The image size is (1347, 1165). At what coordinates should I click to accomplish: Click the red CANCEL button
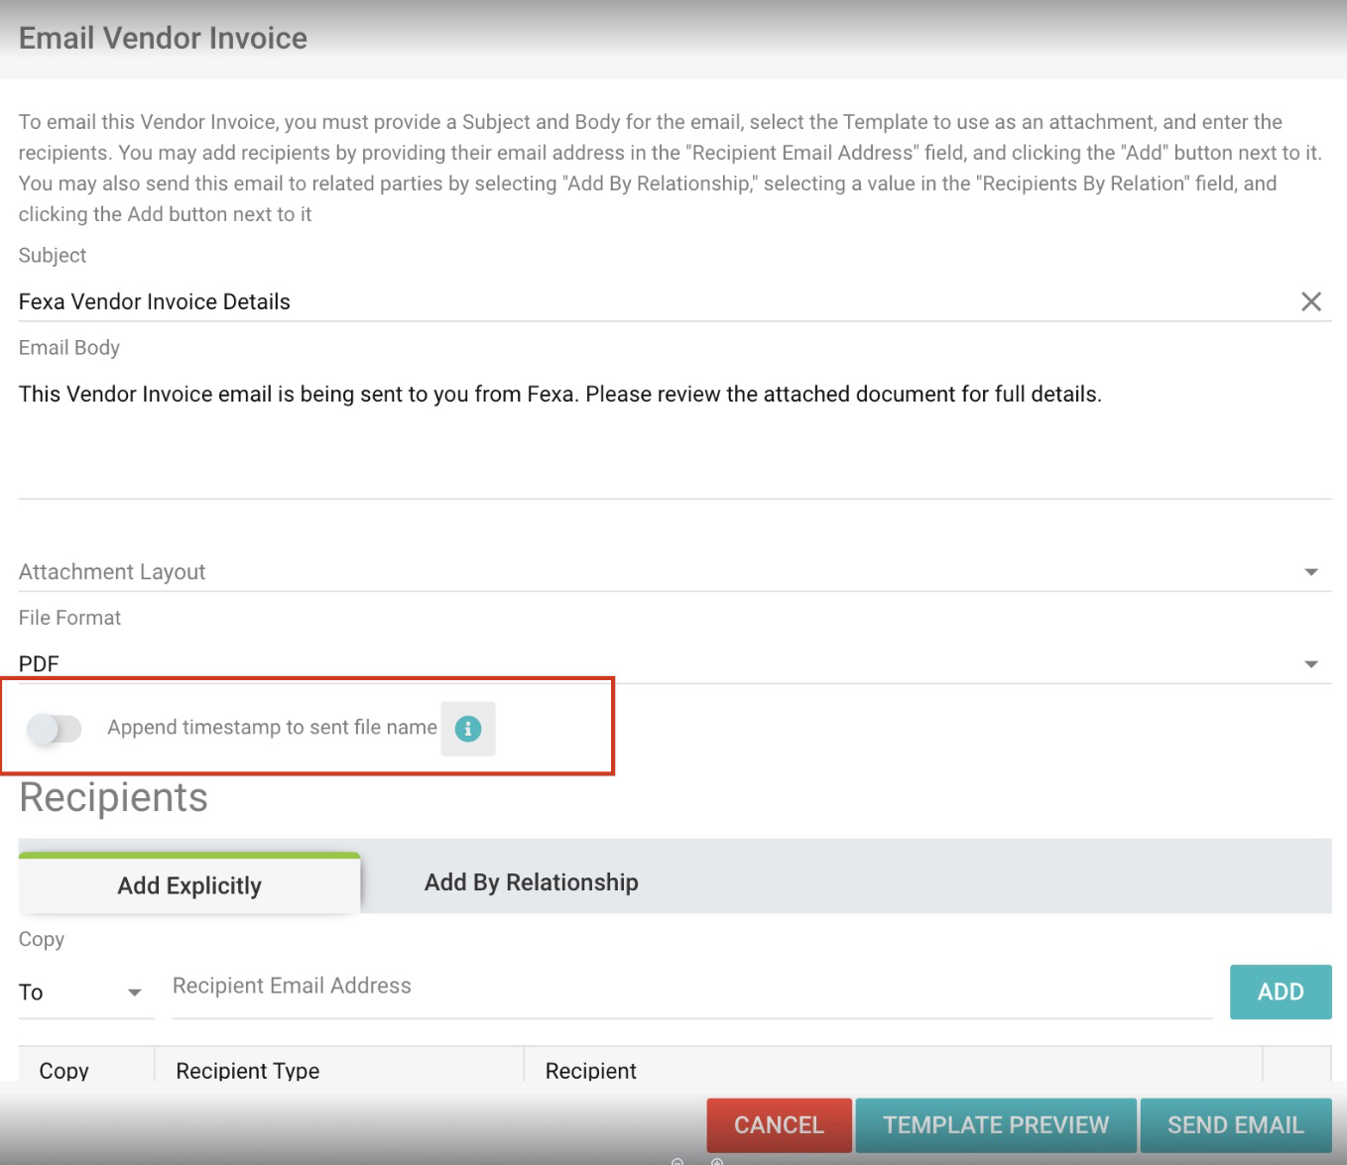(779, 1124)
